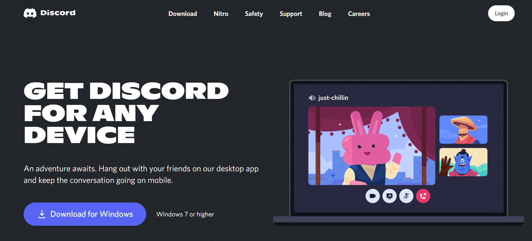This screenshot has height=241, width=532.
Task: Click the muted microphone icon
Action: pos(406,196)
